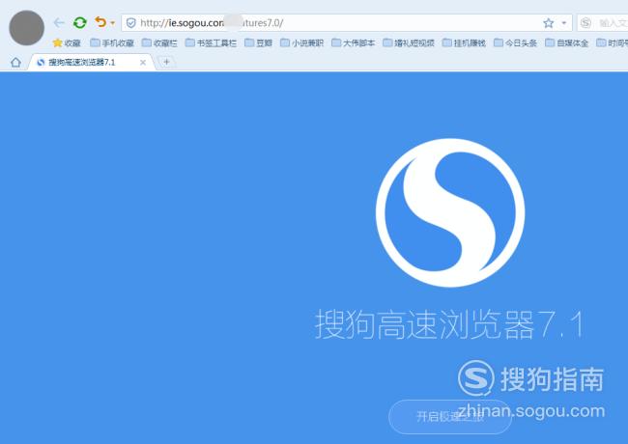Open the 豆瓣 bookmark folder
This screenshot has height=444, width=628.
[x=258, y=42]
